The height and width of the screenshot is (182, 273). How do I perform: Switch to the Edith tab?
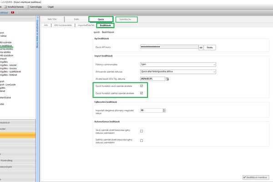coord(76,19)
